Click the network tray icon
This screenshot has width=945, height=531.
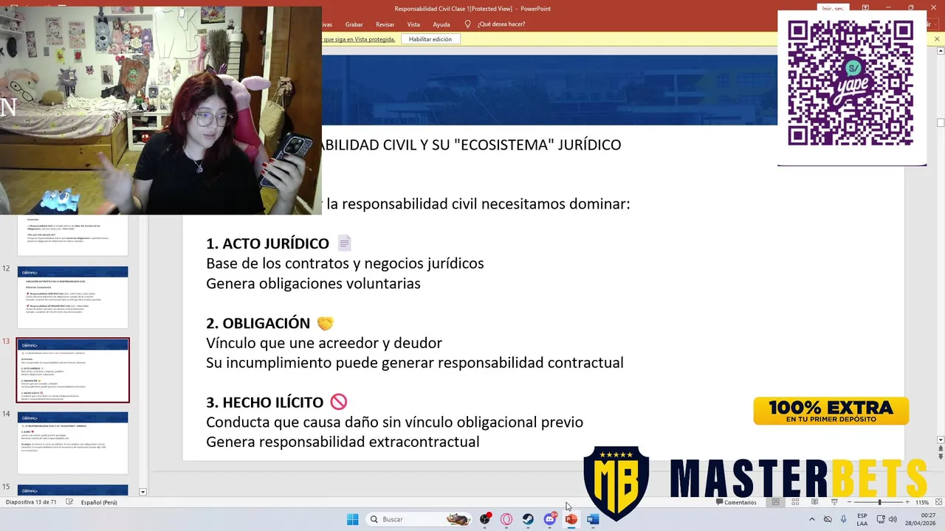[880, 519]
